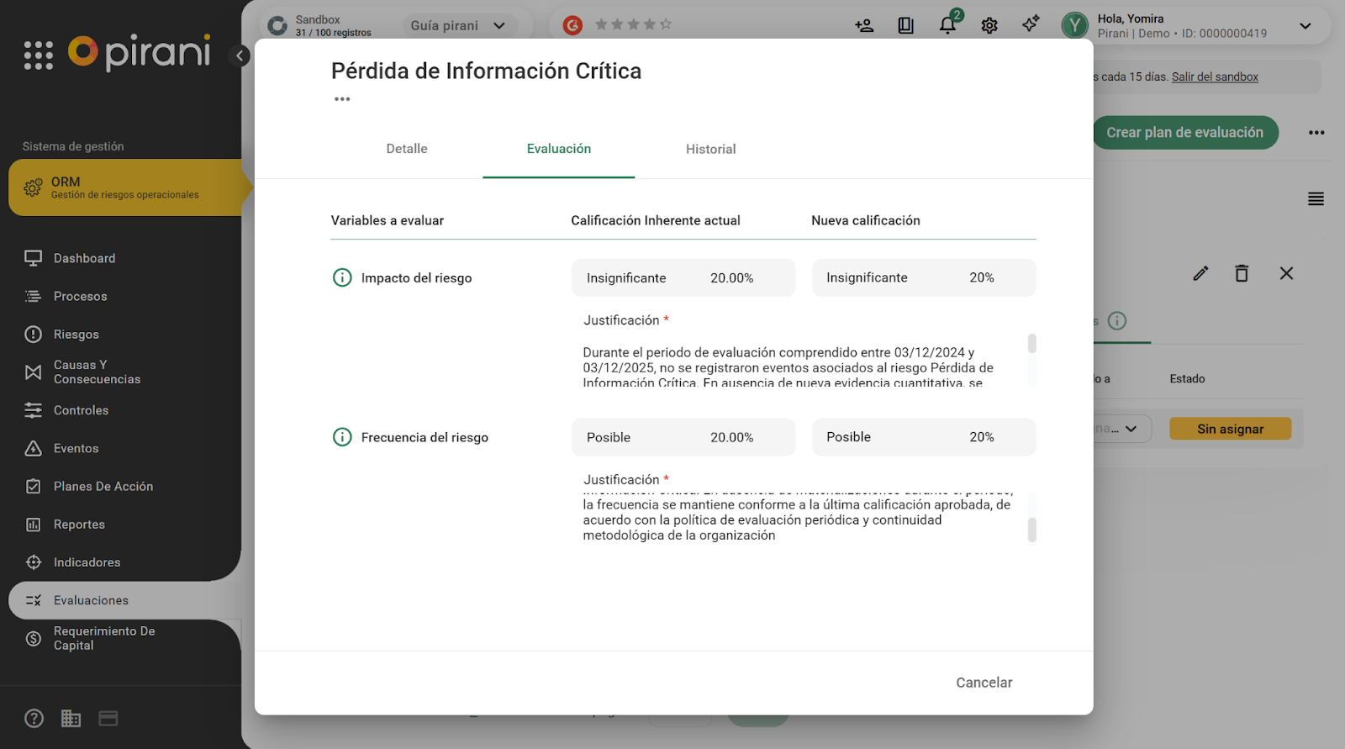Click the pencil edit icon
Viewport: 1345px width, 749px height.
coord(1200,273)
